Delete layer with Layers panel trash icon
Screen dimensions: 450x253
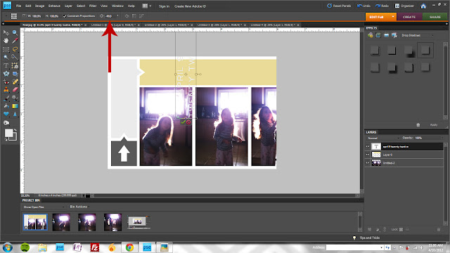pyautogui.click(x=439, y=230)
